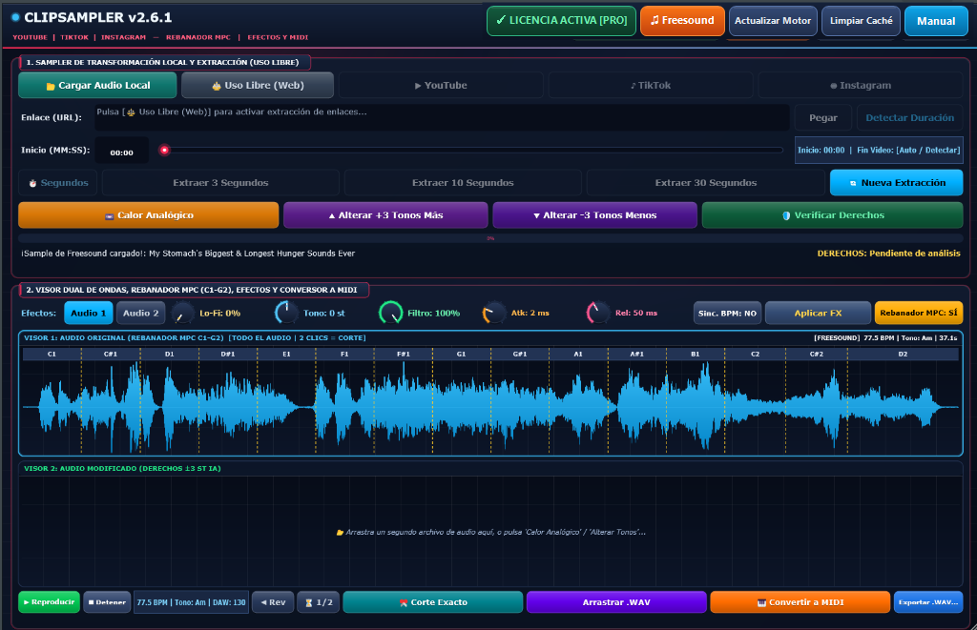This screenshot has width=977, height=630.
Task: Click the F1 slice pad label
Action: (x=344, y=354)
